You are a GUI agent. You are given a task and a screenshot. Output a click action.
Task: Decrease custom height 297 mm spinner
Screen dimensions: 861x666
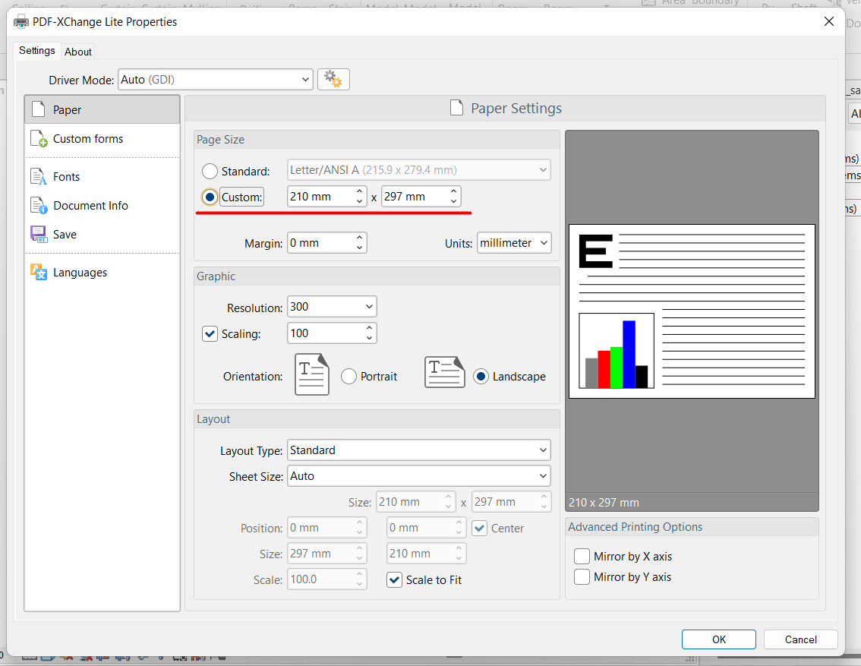[453, 201]
